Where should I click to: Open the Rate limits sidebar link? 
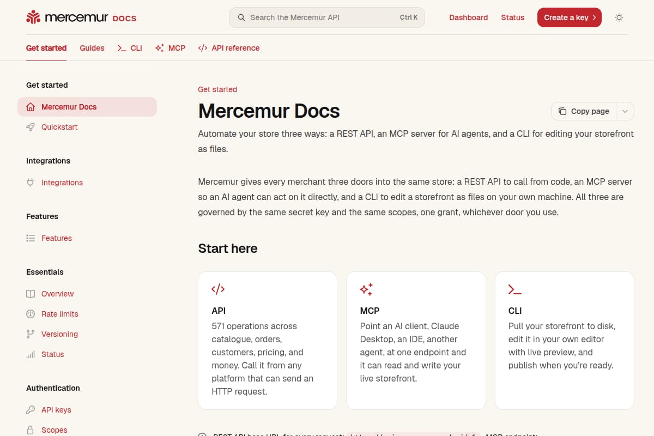click(87, 314)
